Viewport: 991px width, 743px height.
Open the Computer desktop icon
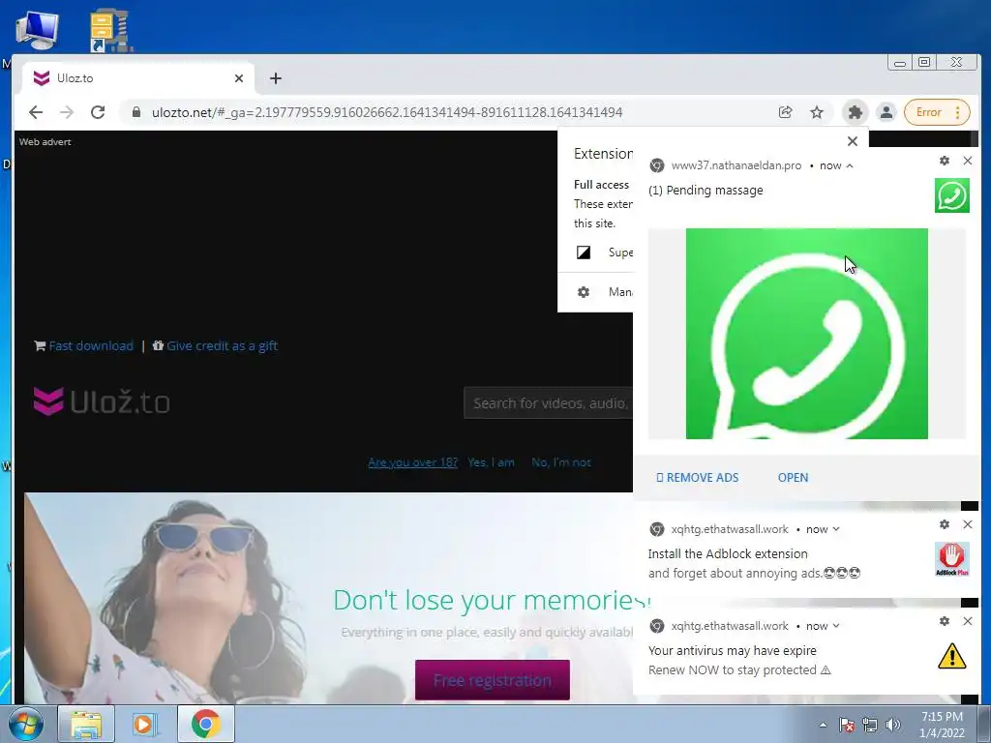click(x=38, y=30)
